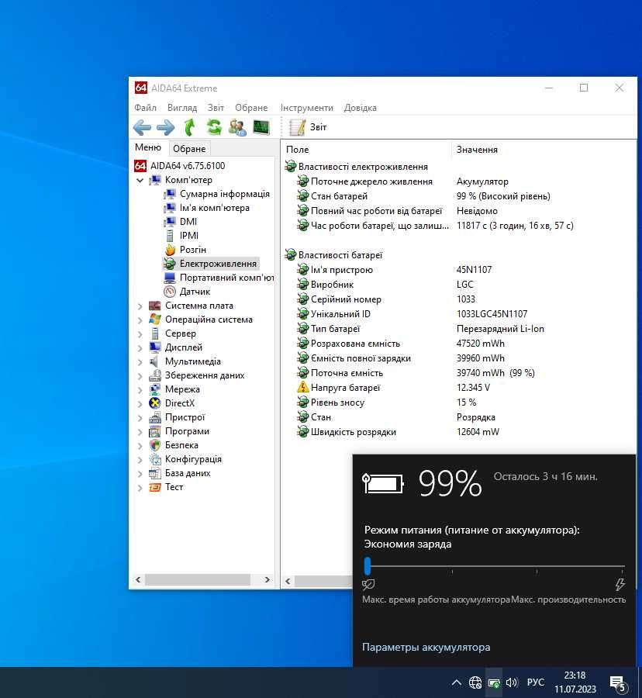Open the Обране menu in menu bar
The width and height of the screenshot is (642, 698).
(x=251, y=108)
